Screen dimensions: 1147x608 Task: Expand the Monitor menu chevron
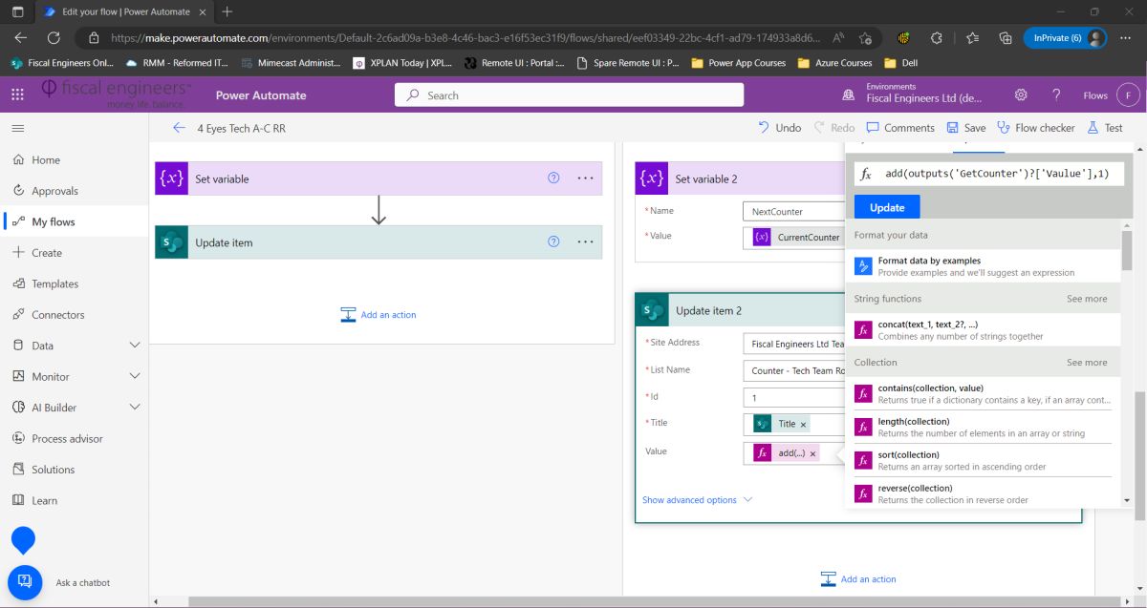tap(135, 376)
